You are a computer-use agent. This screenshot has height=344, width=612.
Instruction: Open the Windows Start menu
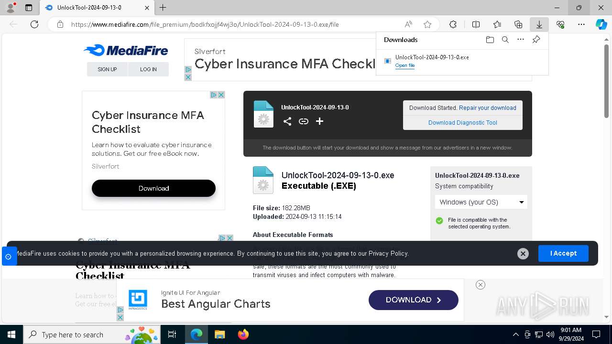point(11,334)
